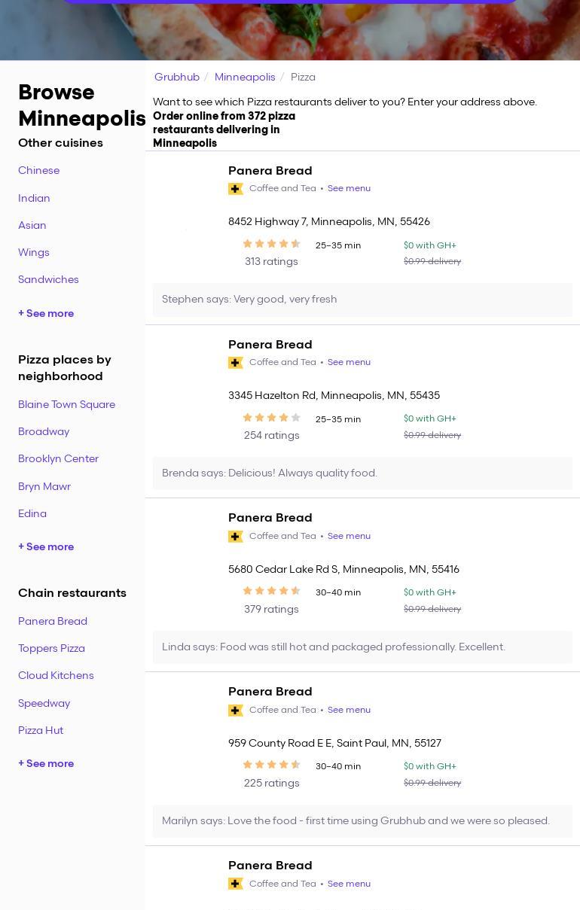Image resolution: width=580 pixels, height=910 pixels.
Task: Click star rating above 225 ratings
Action: tap(271, 765)
